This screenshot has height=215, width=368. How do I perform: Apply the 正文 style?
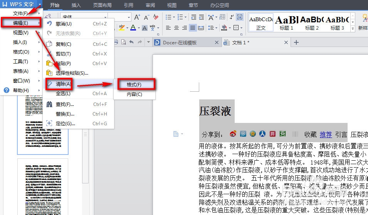click(x=261, y=22)
